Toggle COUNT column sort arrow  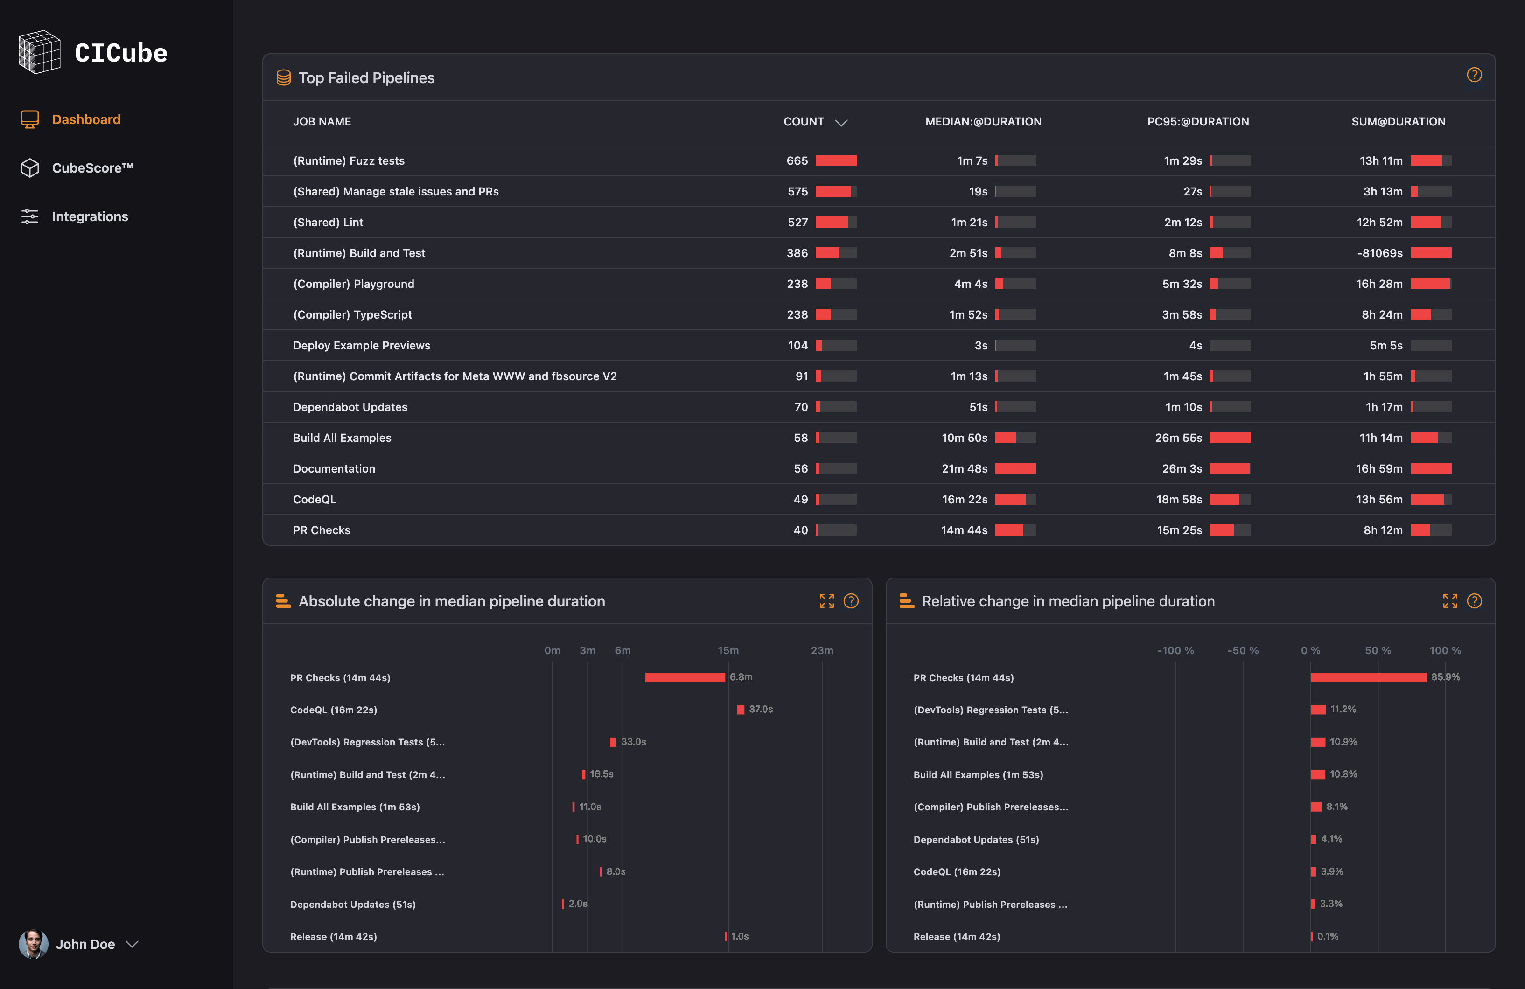pyautogui.click(x=841, y=122)
